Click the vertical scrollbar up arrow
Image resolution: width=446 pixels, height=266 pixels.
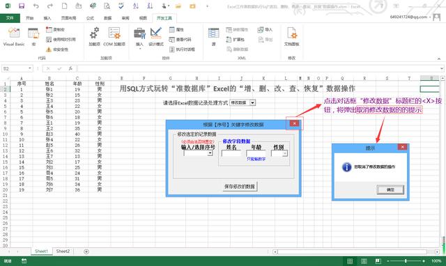coord(443,78)
